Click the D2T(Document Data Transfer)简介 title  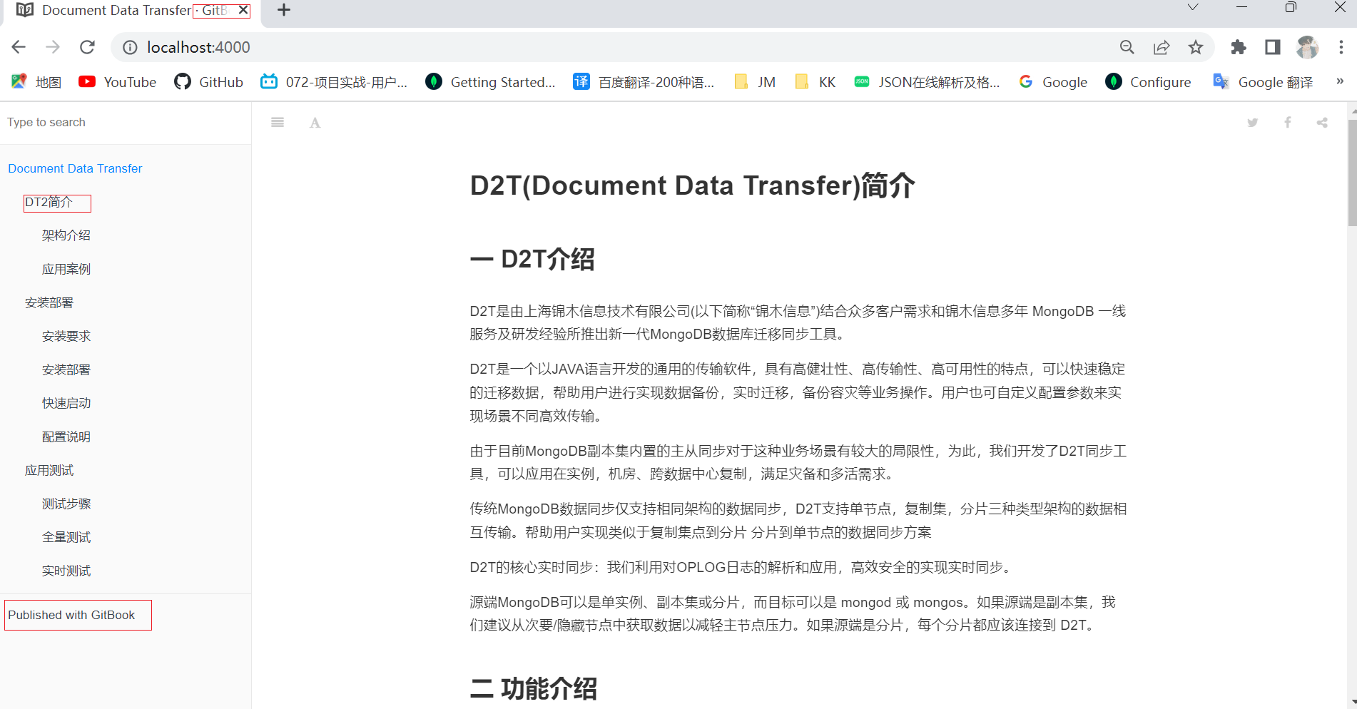point(692,185)
